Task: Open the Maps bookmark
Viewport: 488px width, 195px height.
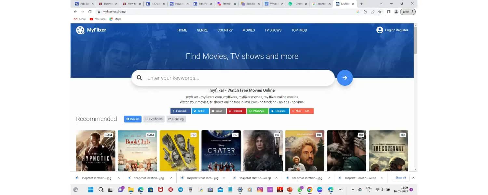Action: 115,19
